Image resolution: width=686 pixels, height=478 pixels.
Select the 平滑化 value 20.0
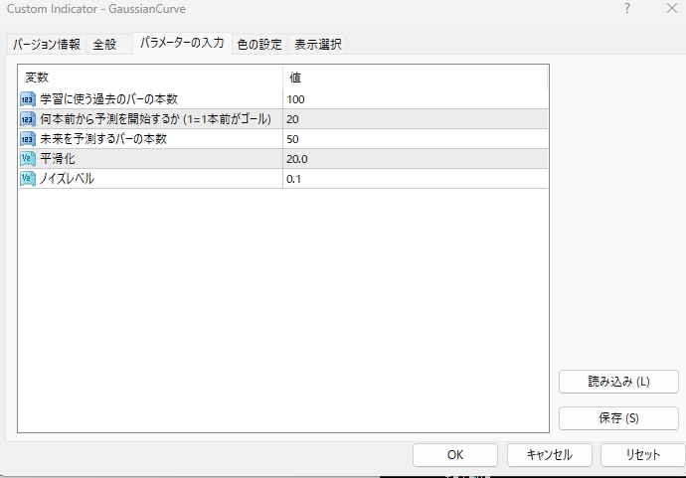point(416,159)
